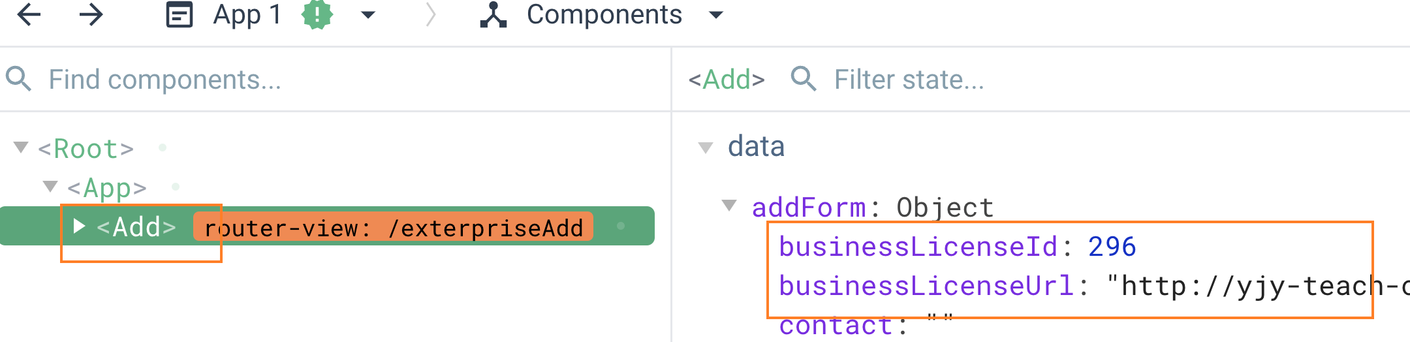1410x342 pixels.
Task: Click the breadcrumb chevron separator
Action: coord(430,14)
